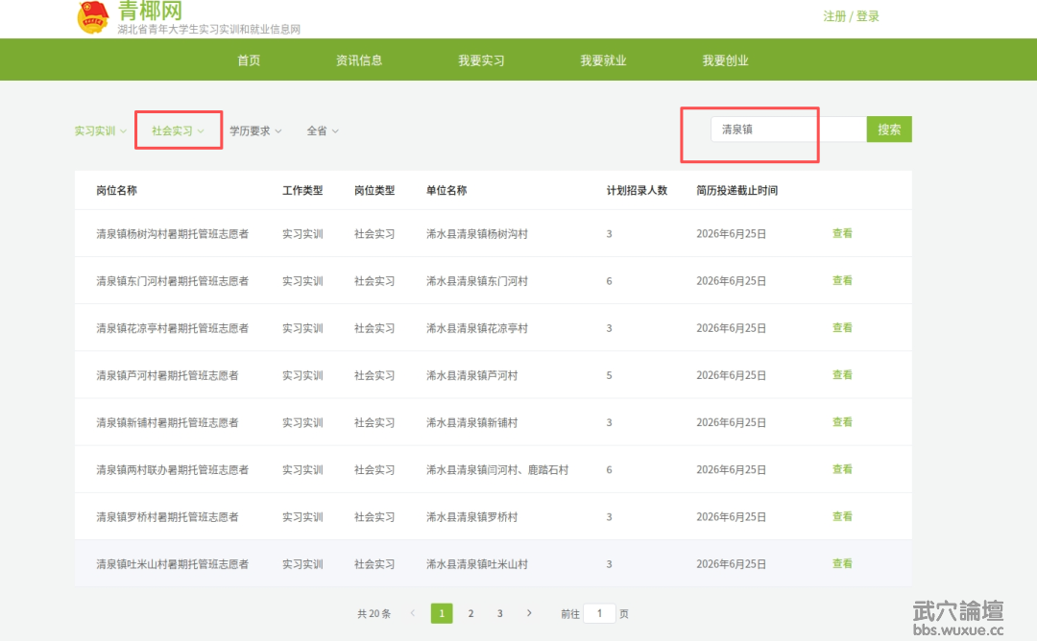
Task: Click the 岗位类型 column header
Action: 374,190
